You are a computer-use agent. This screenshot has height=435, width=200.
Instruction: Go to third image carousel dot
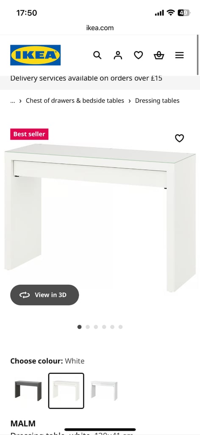click(x=96, y=327)
